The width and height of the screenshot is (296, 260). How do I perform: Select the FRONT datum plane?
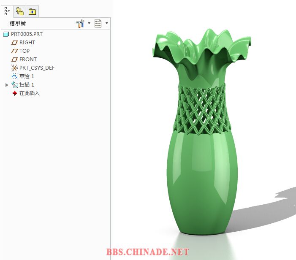[x=28, y=60]
